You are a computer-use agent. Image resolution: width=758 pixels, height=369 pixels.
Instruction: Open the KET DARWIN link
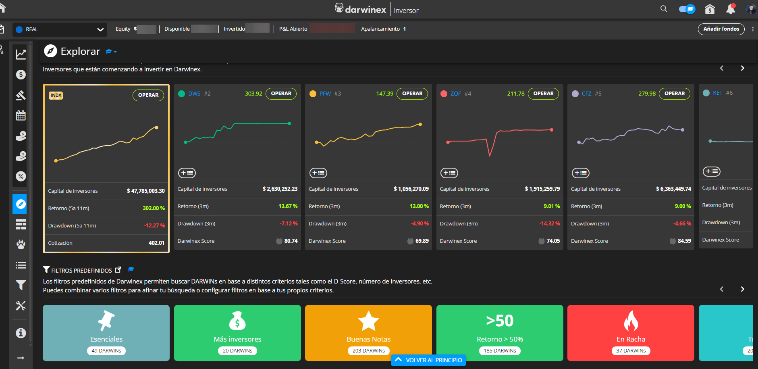(718, 93)
